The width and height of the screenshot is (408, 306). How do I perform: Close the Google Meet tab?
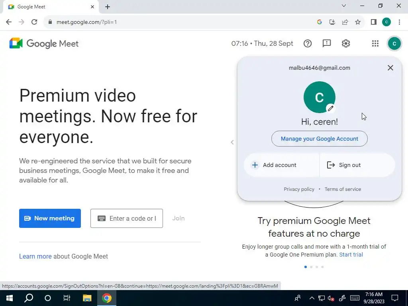(92, 7)
